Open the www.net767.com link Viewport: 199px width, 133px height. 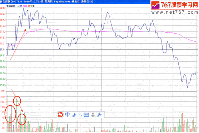tap(175, 12)
